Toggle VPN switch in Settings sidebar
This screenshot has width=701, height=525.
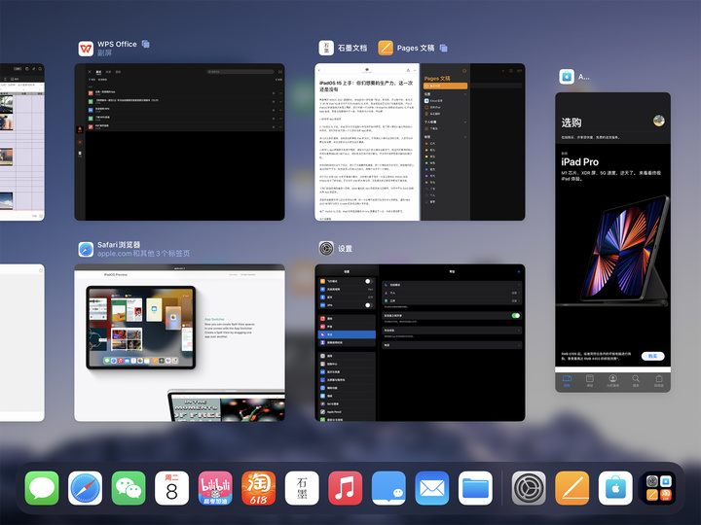pos(368,304)
